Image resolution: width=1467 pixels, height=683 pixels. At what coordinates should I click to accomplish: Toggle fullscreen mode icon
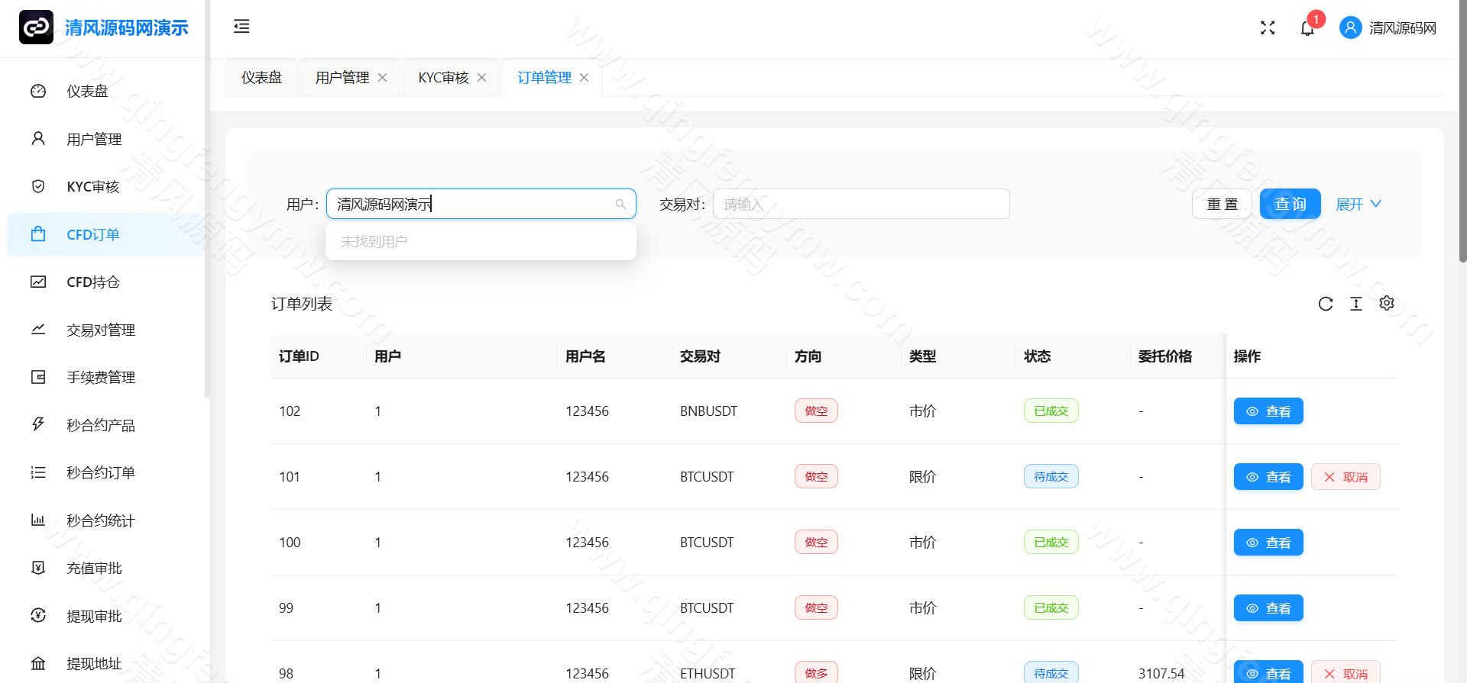[1268, 28]
